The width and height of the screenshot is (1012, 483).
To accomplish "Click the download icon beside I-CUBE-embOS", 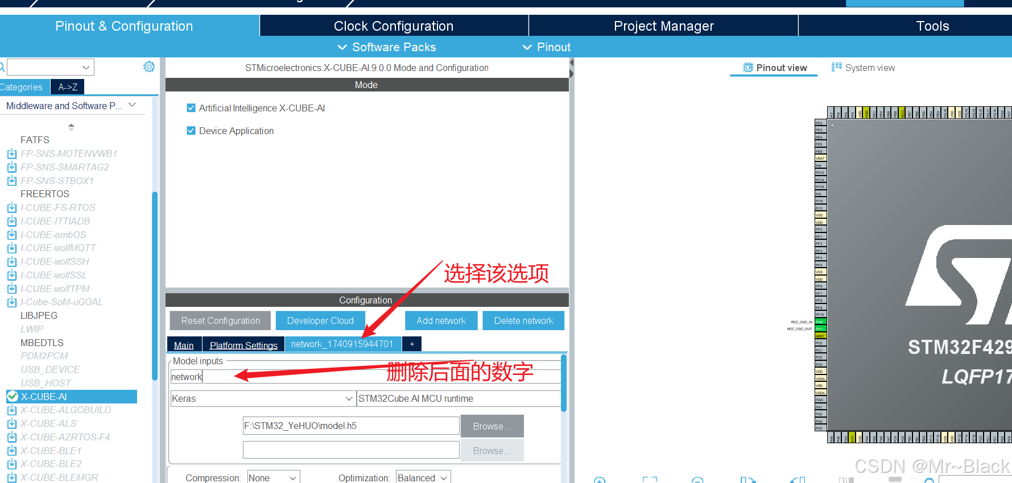I will tap(11, 235).
